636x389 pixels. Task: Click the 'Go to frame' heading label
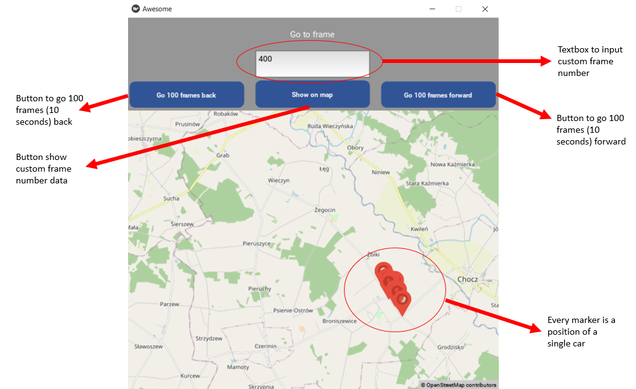click(x=312, y=35)
